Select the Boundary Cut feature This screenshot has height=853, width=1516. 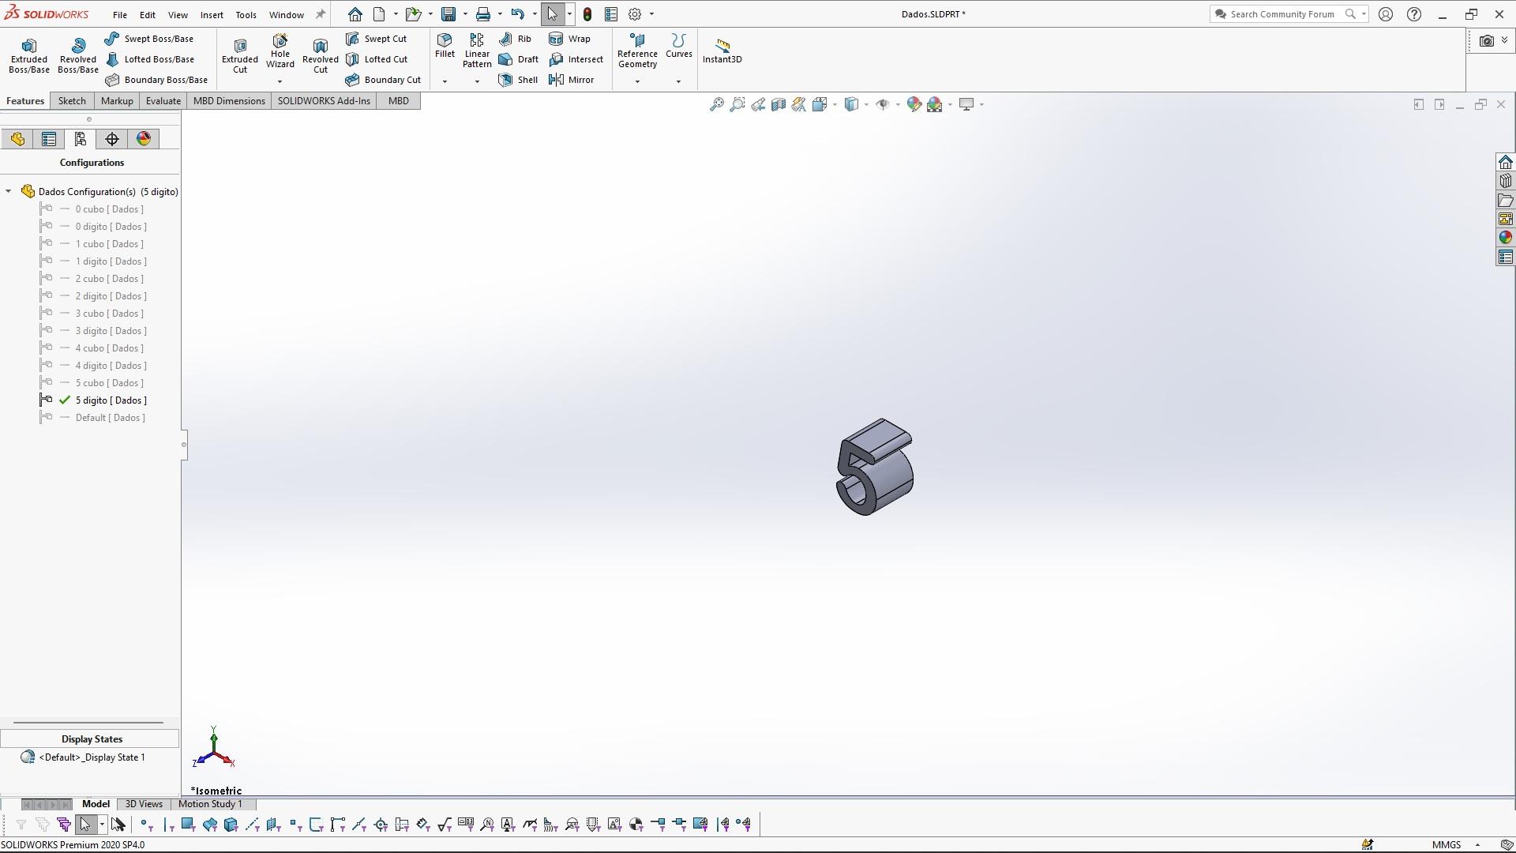pyautogui.click(x=383, y=80)
